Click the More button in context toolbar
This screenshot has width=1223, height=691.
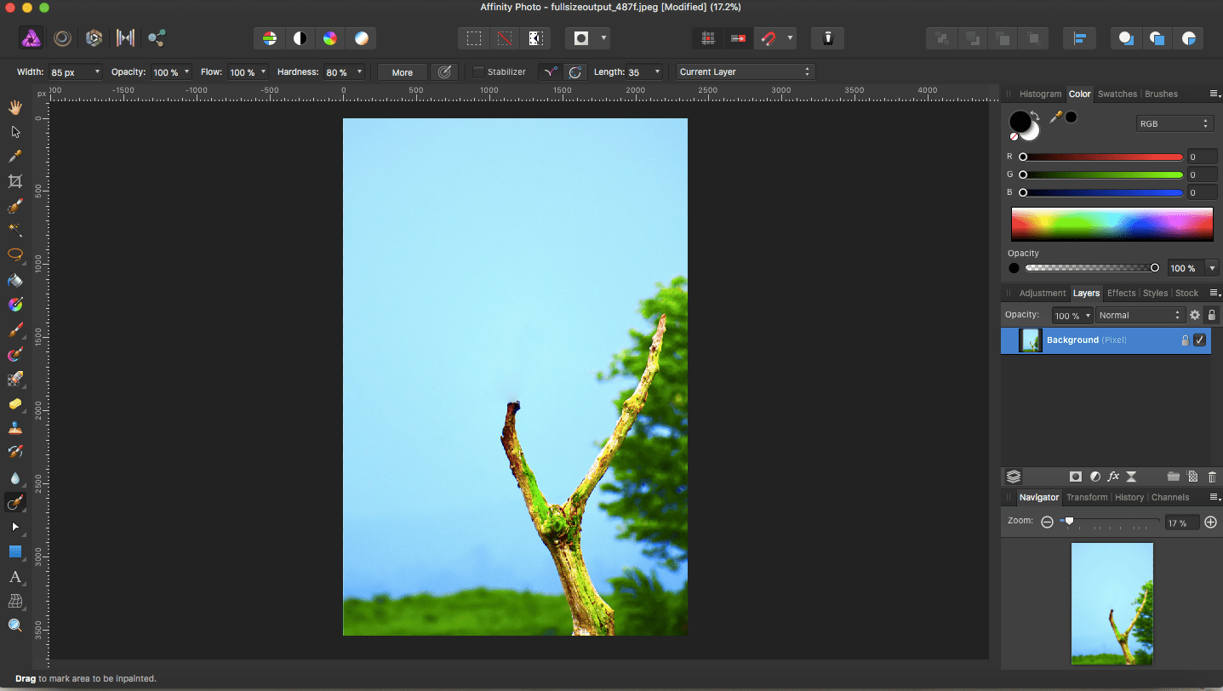coord(402,72)
